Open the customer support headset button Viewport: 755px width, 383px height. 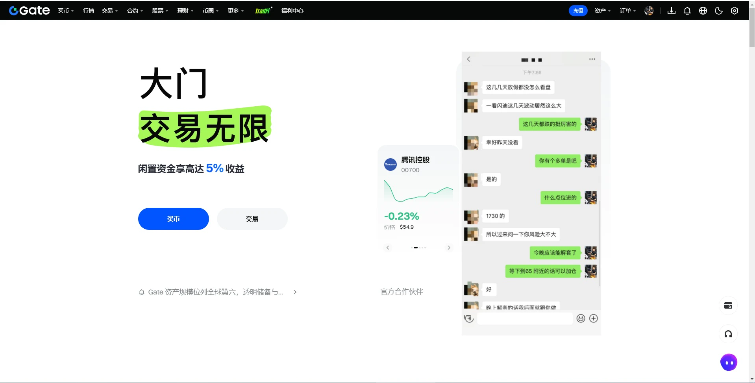[x=728, y=334]
